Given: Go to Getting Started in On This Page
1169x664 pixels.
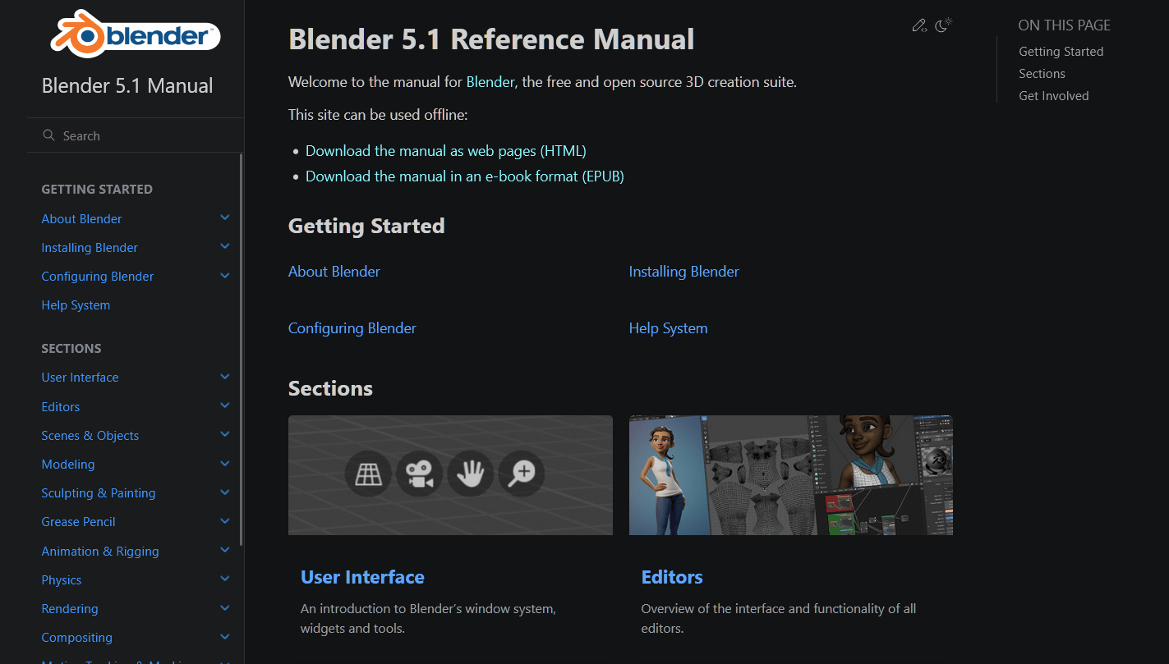Looking at the screenshot, I should tap(1061, 52).
